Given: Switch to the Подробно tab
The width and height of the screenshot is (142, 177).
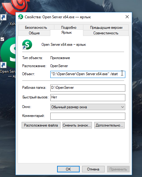Looking at the screenshot, I should pyautogui.click(x=69, y=28).
